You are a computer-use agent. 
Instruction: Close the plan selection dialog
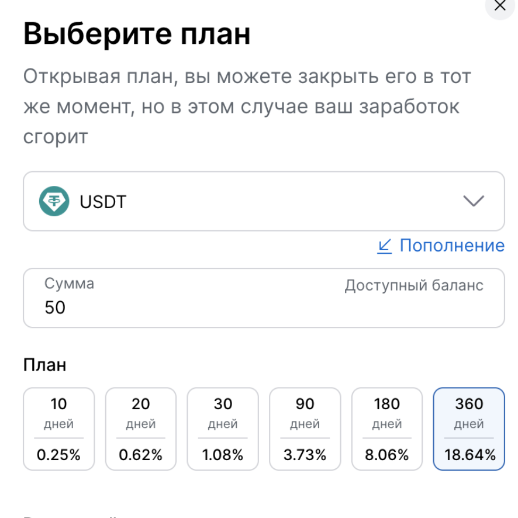click(499, 6)
